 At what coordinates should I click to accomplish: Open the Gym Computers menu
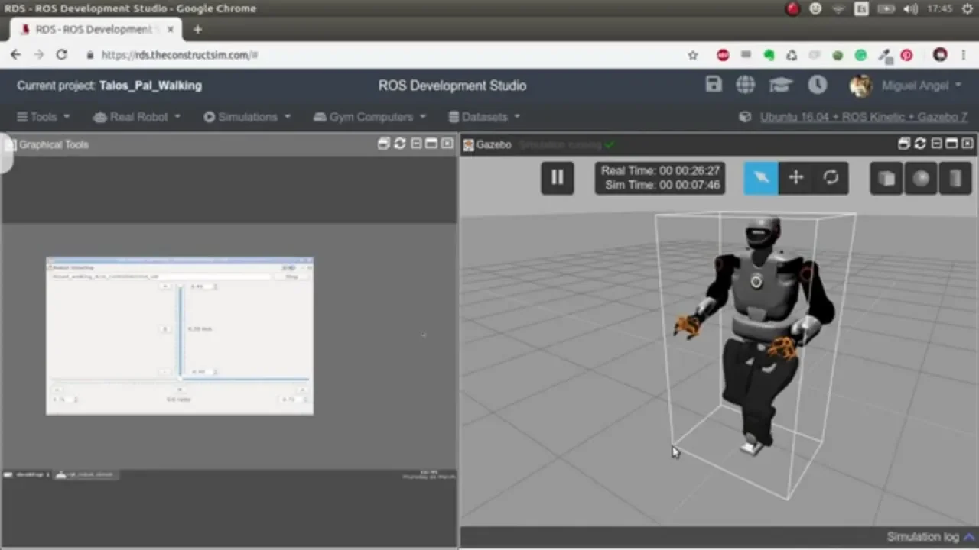point(370,117)
